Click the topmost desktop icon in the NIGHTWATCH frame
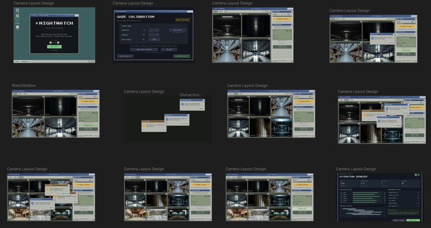 [x=18, y=11]
